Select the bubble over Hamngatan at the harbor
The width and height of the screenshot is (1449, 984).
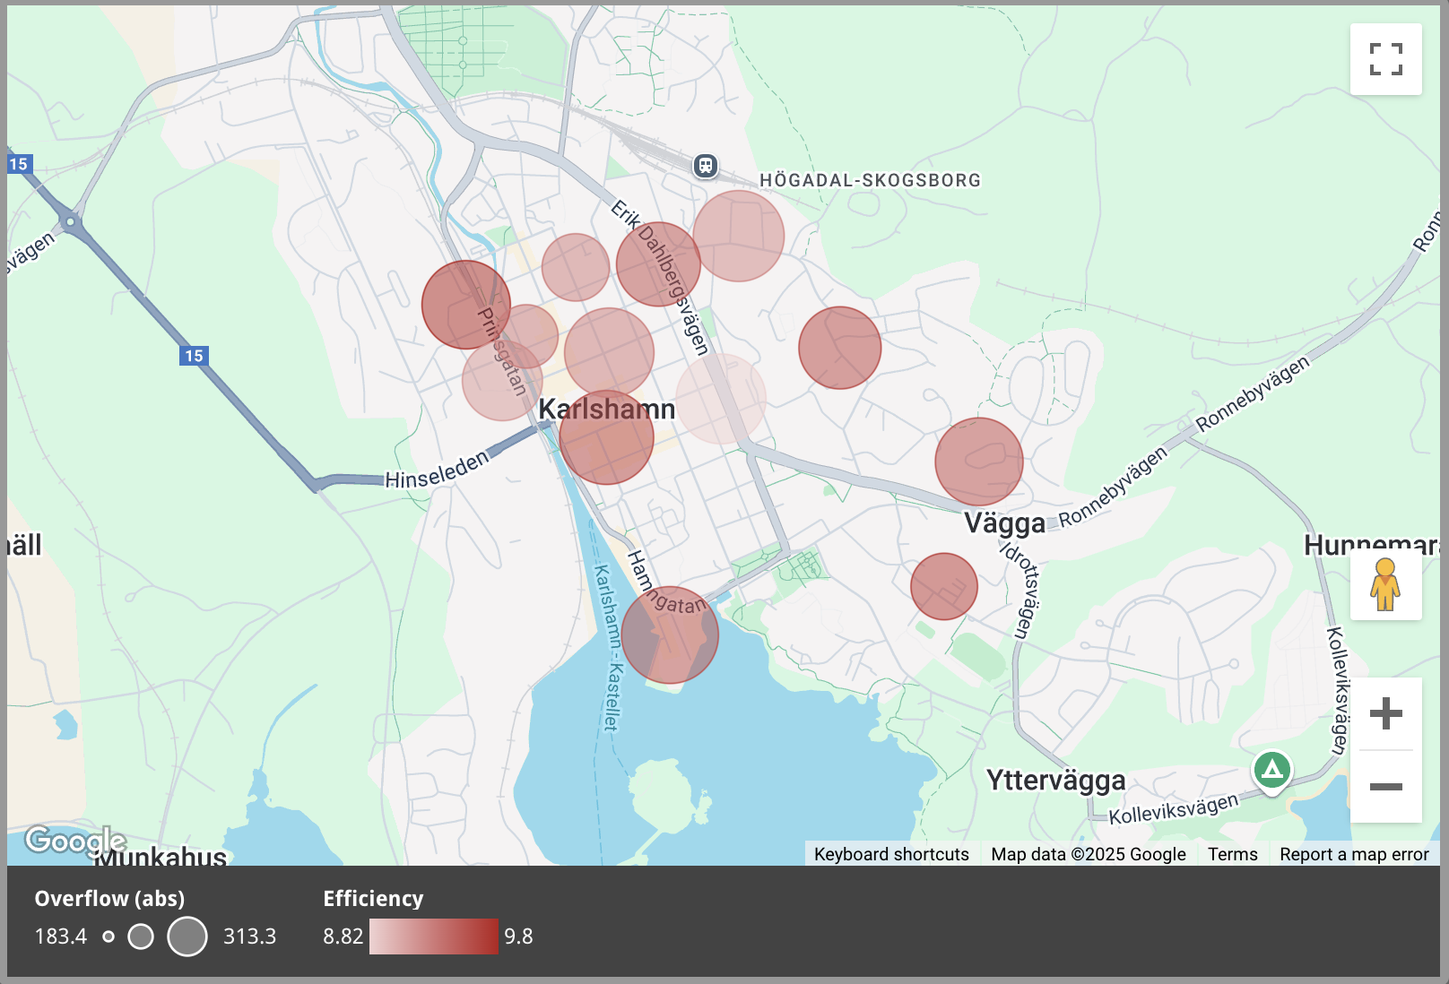(670, 634)
